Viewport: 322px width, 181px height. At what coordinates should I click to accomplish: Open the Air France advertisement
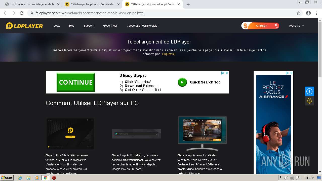(x=273, y=124)
